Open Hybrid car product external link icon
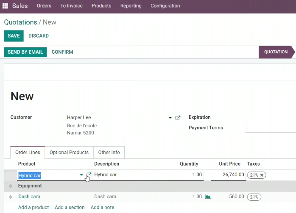 89,175
